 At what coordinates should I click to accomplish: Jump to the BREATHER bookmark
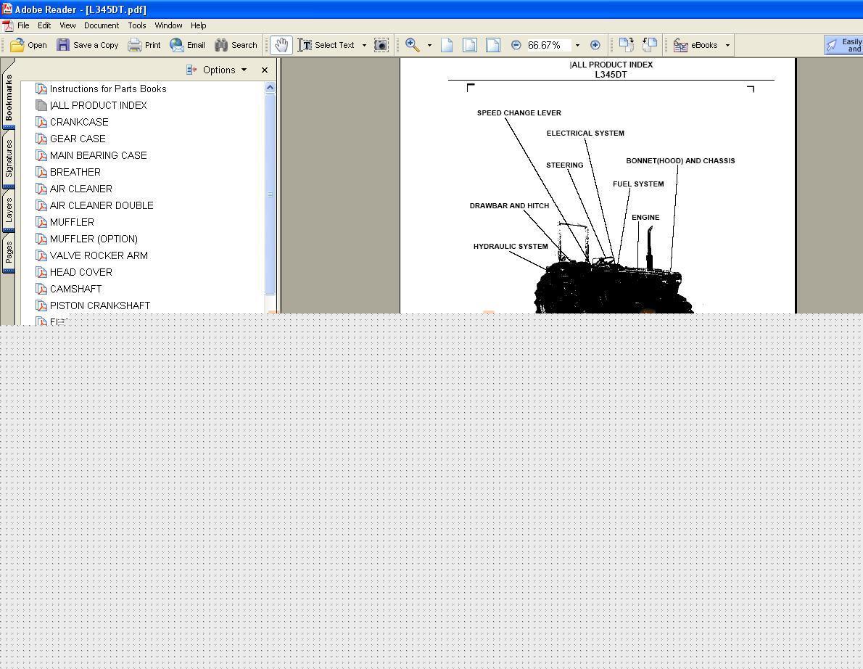(x=75, y=172)
